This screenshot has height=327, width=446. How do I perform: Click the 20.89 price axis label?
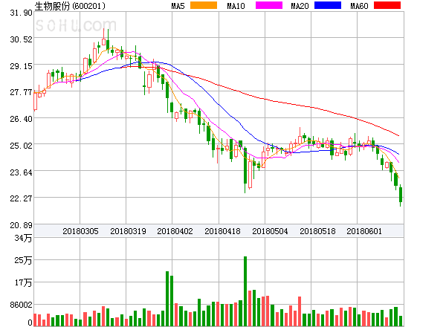(x=21, y=225)
